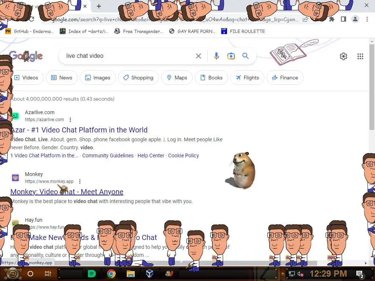Open the steampunk Start button

point(12,274)
